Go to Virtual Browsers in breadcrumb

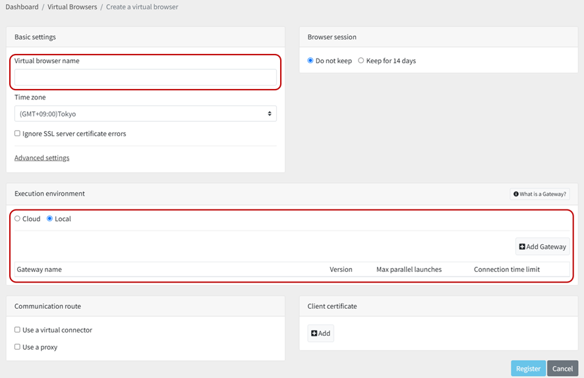(x=73, y=7)
